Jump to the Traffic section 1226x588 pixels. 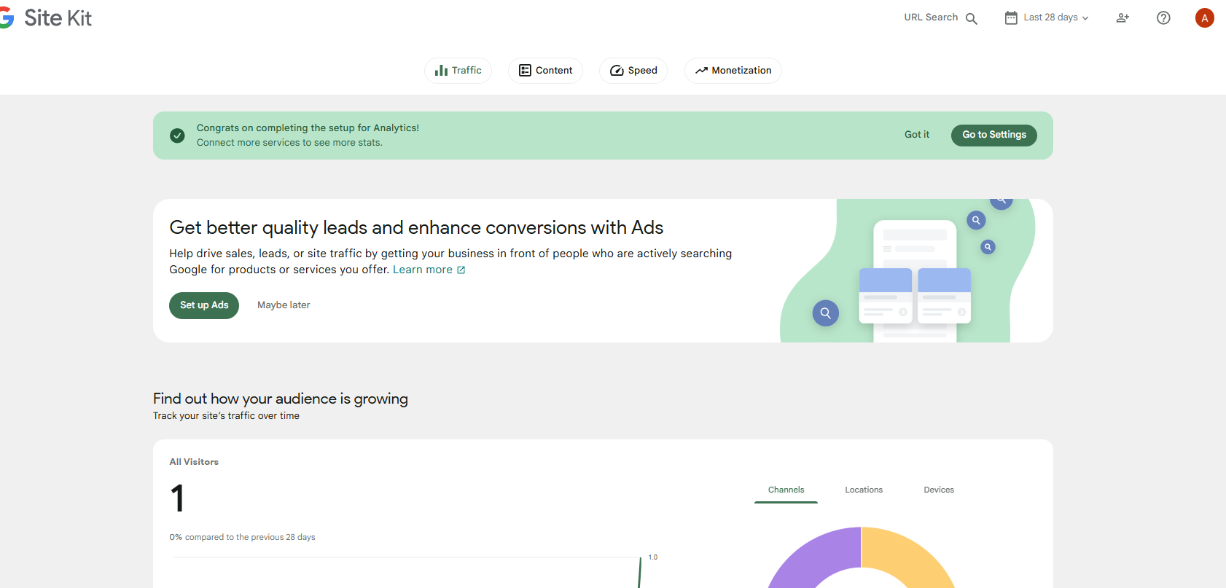coord(458,71)
